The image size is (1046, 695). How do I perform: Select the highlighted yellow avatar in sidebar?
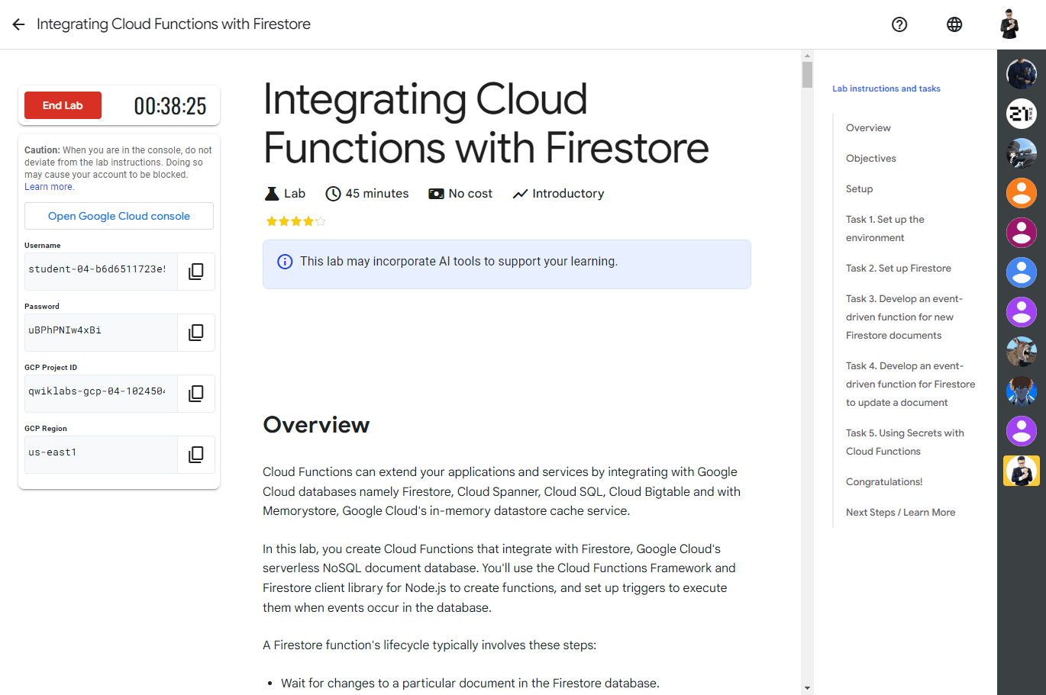1021,471
